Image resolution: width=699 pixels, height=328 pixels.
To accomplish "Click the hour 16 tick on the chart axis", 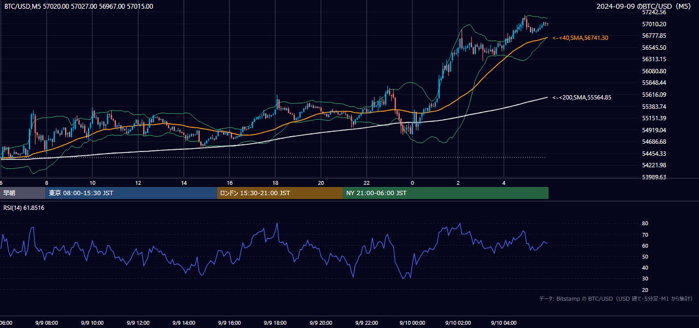I will 230,183.
